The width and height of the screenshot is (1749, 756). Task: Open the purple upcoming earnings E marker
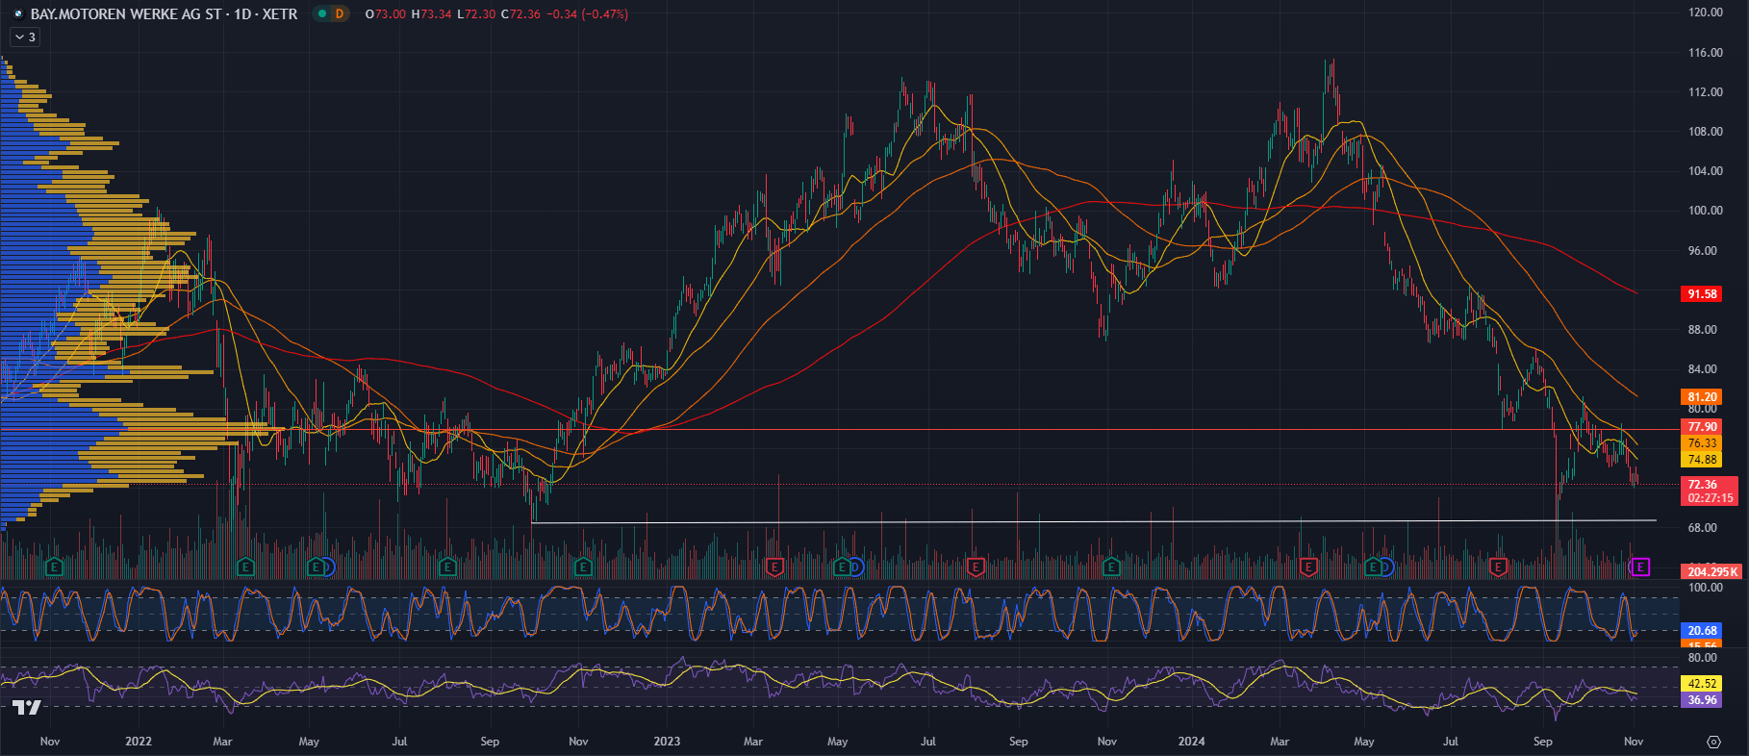[x=1640, y=567]
